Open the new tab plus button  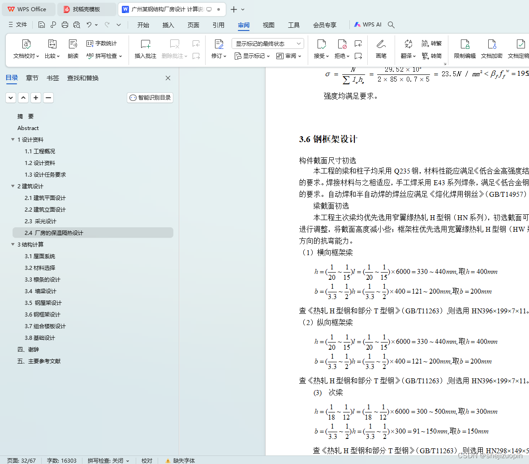click(x=233, y=9)
